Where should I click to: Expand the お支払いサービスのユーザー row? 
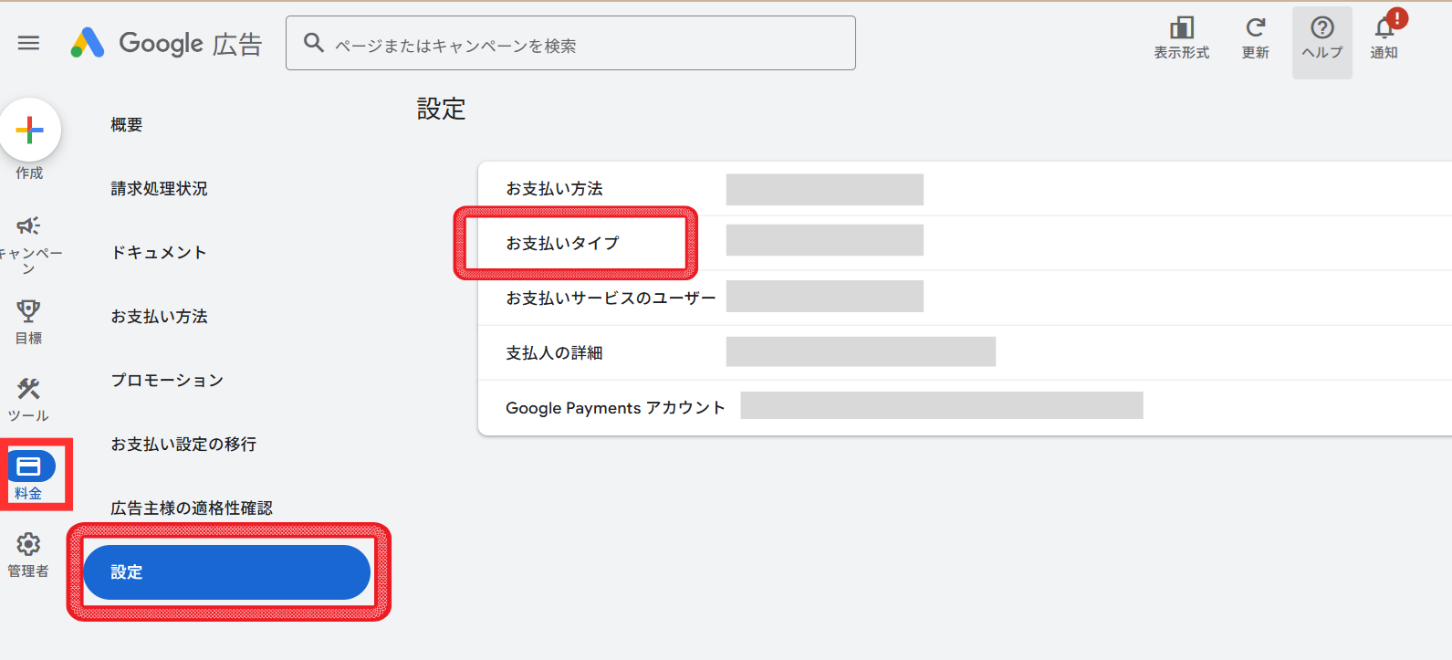pyautogui.click(x=965, y=298)
